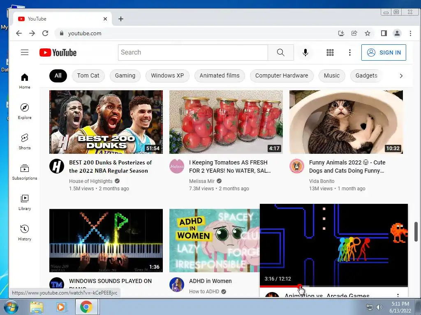Image resolution: width=421 pixels, height=315 pixels.
Task: Start voice search with microphone icon
Action: (x=305, y=52)
